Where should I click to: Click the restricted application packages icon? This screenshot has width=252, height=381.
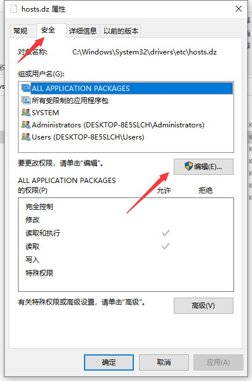pyautogui.click(x=25, y=100)
